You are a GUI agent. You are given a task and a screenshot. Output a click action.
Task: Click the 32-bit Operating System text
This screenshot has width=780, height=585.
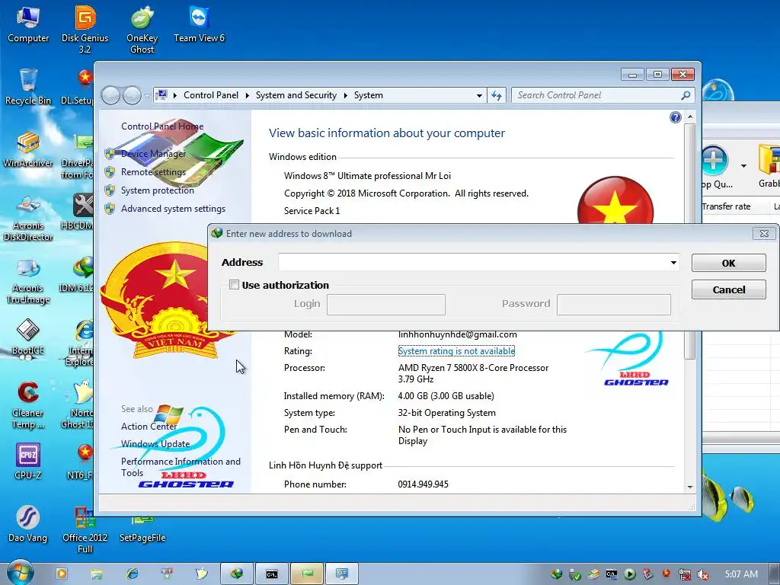(446, 413)
